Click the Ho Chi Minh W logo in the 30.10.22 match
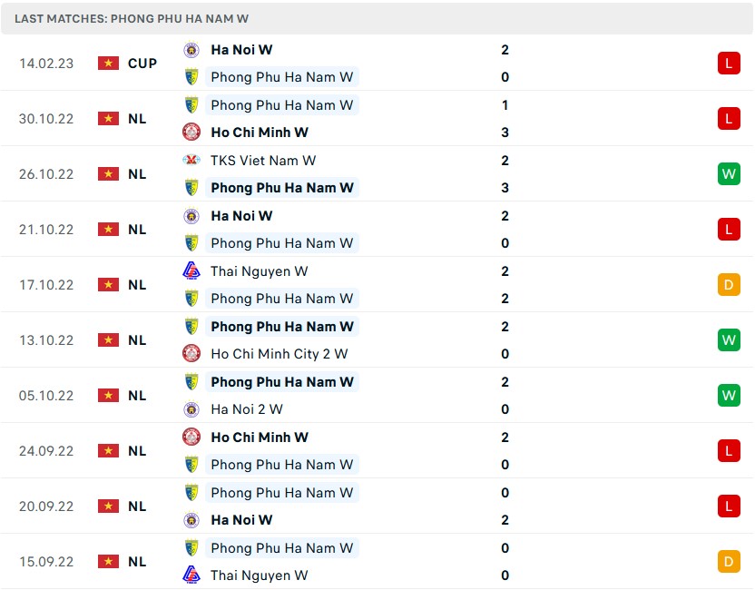The width and height of the screenshot is (755, 590). point(191,133)
